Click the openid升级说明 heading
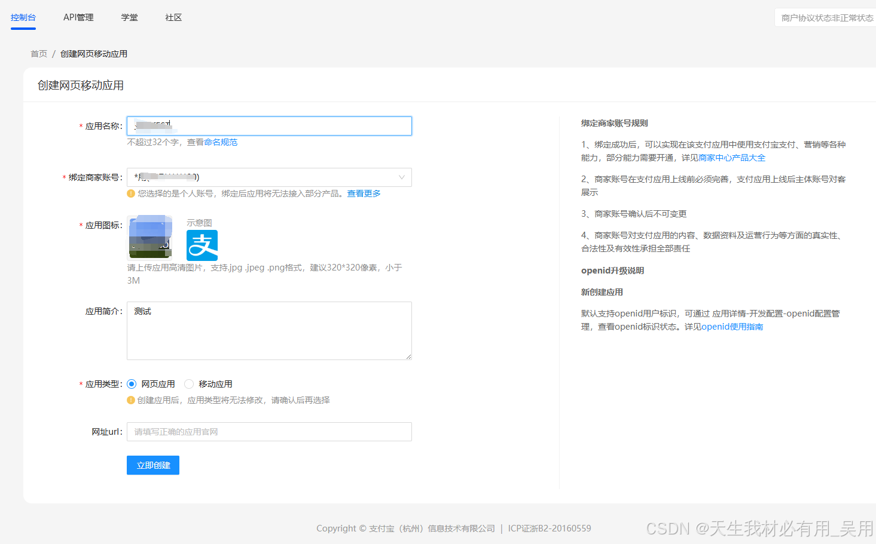The height and width of the screenshot is (544, 876). point(613,271)
